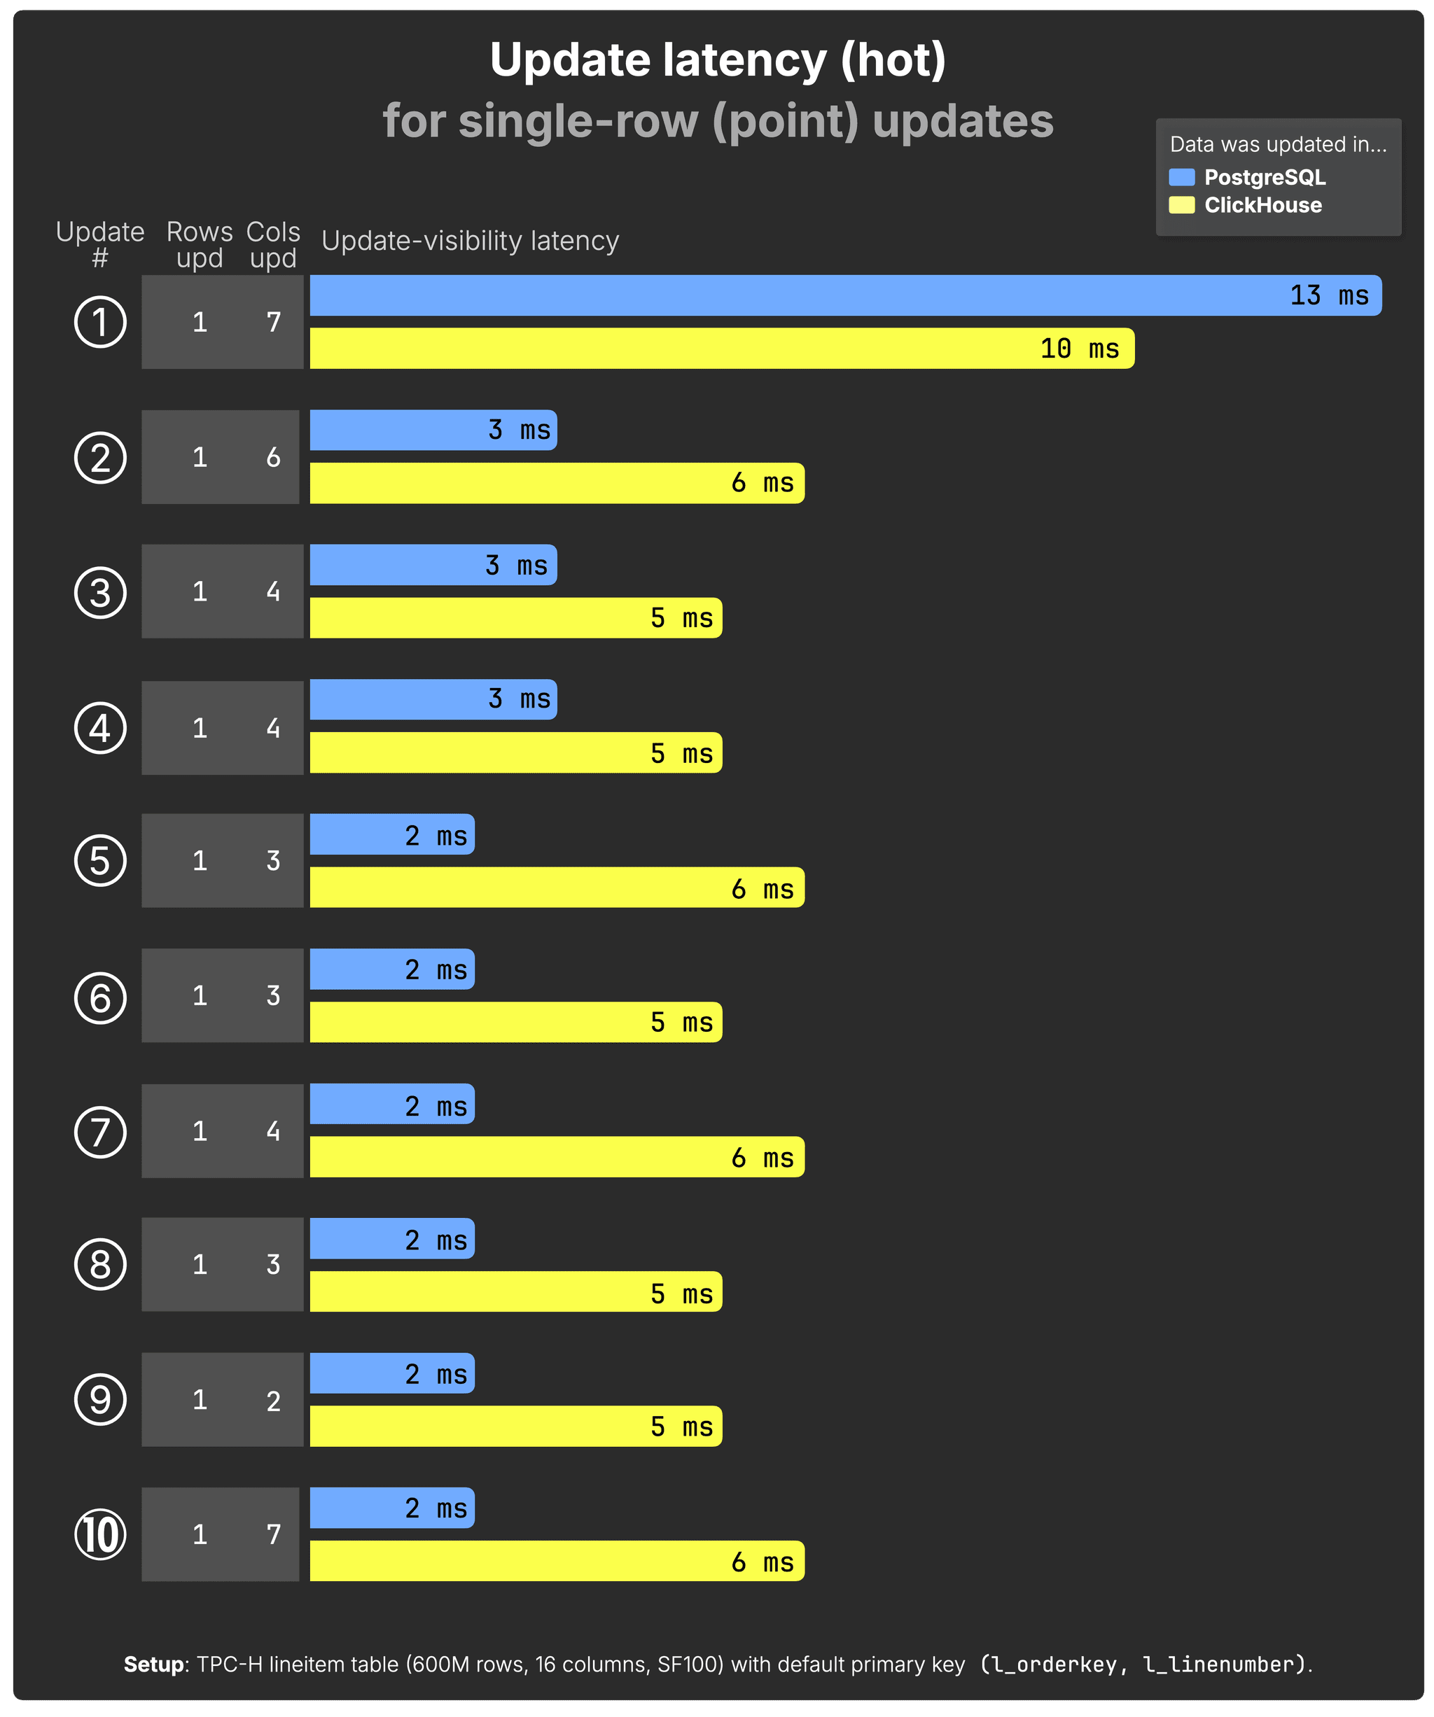
Task: Select the circled number 7 icon
Action: tap(101, 1132)
